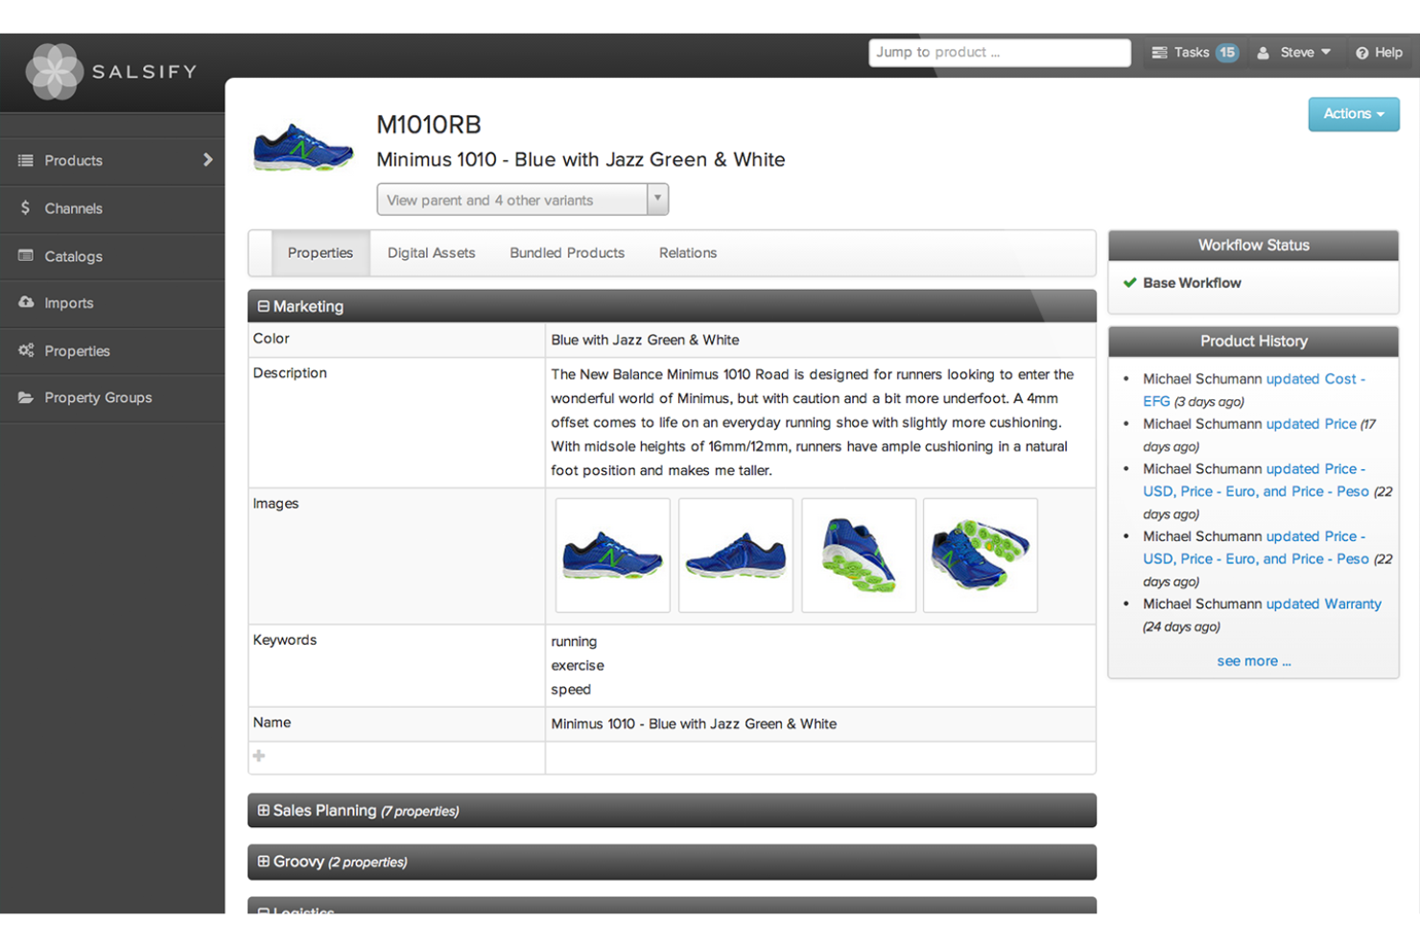Open the second shoe image thumbnail

tap(736, 556)
